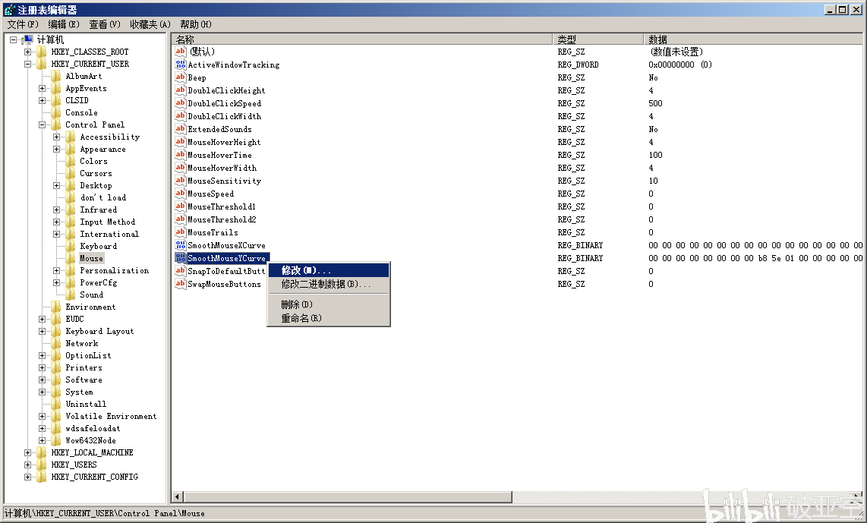Sort values by the 名称 column header
The height and width of the screenshot is (523, 867).
[362, 39]
